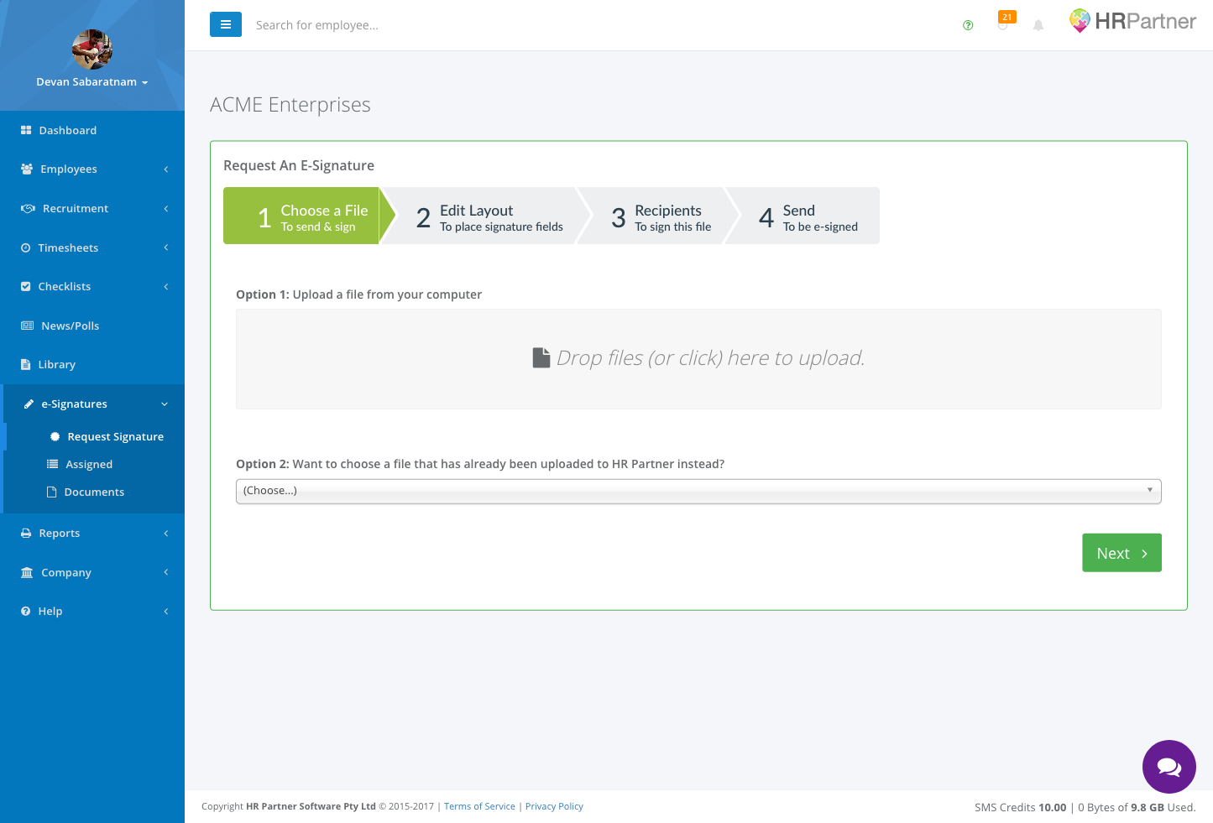The image size is (1213, 823).
Task: Click the Library document icon
Action: click(x=25, y=364)
